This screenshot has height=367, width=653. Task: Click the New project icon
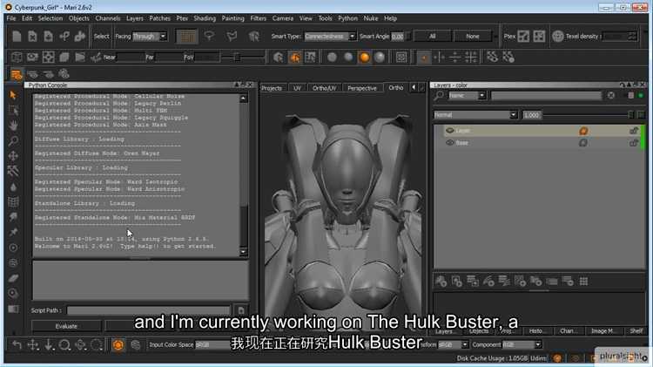[17, 37]
